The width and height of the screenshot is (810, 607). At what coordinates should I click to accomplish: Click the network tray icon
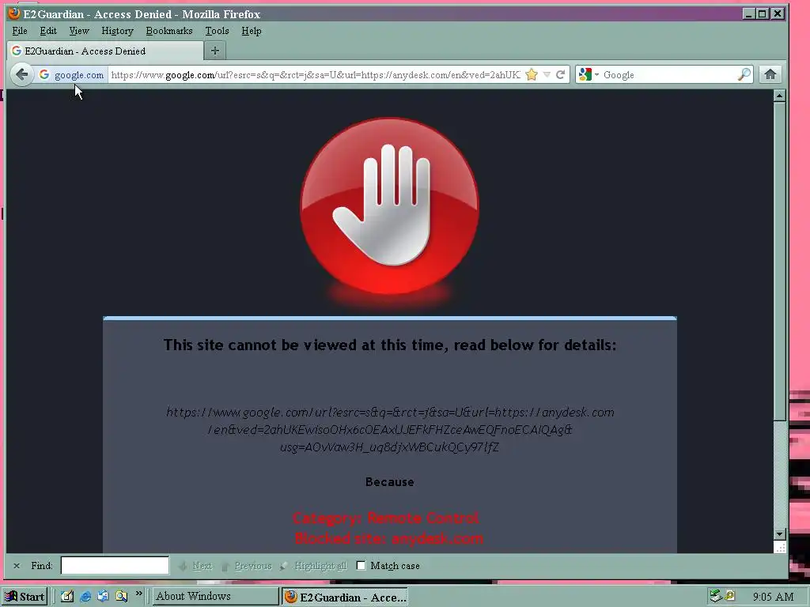715,596
